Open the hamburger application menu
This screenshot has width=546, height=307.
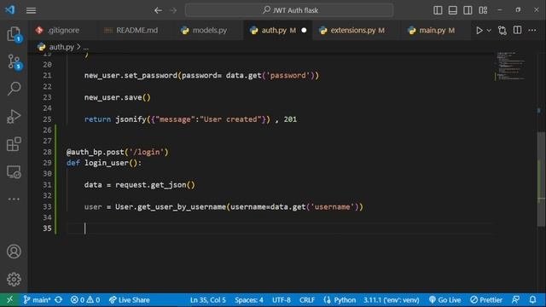pos(31,10)
